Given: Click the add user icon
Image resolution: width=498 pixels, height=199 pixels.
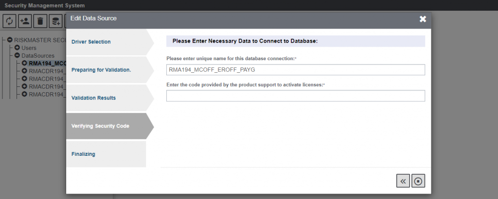Looking at the screenshot, I should [25, 21].
